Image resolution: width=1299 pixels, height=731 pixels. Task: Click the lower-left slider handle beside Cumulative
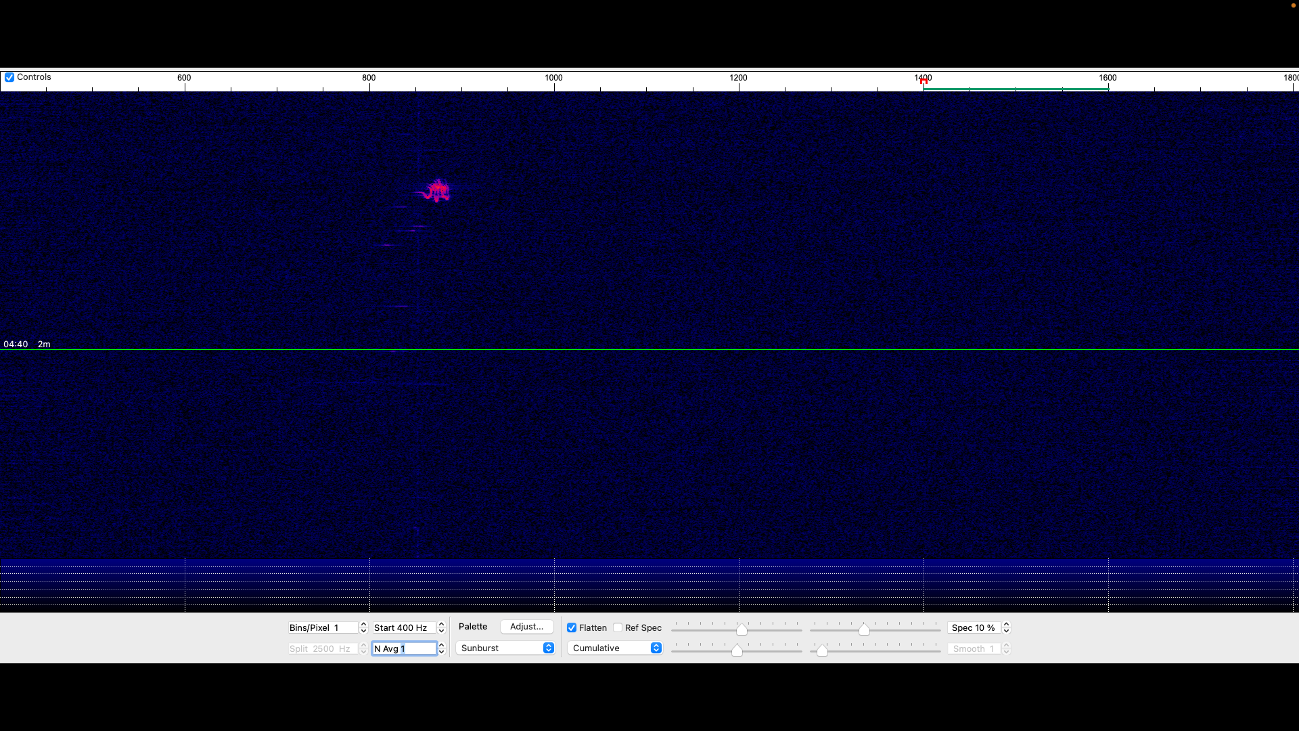pos(737,650)
